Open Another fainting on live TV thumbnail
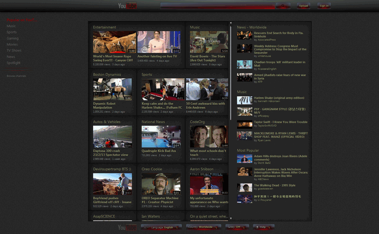379x234 pixels. 159,42
